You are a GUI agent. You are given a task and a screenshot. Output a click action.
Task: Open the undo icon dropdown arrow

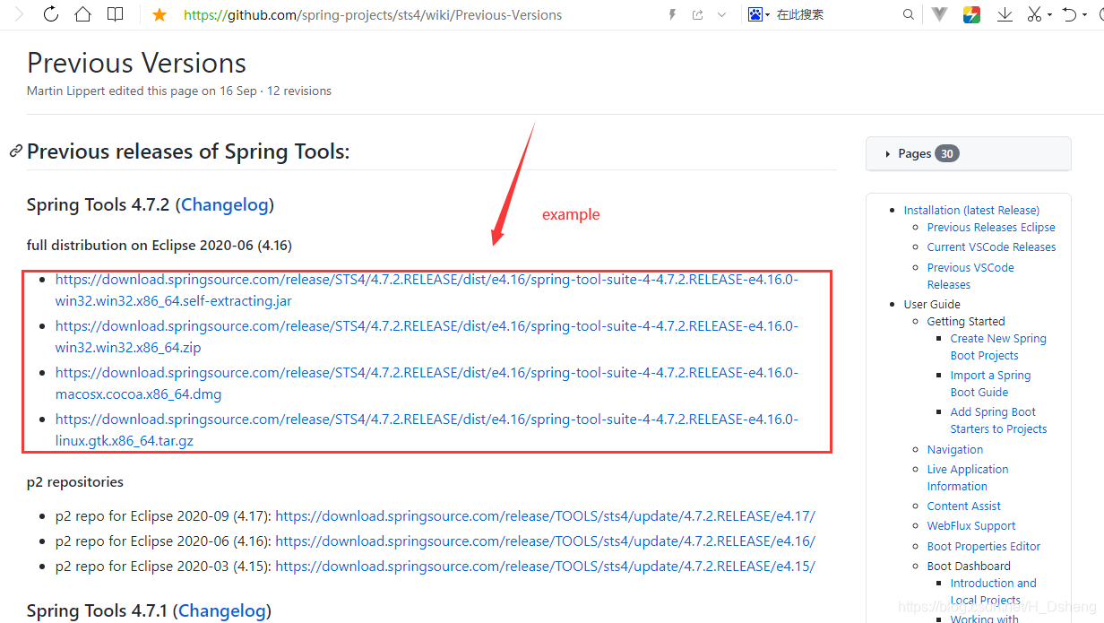(x=1084, y=15)
